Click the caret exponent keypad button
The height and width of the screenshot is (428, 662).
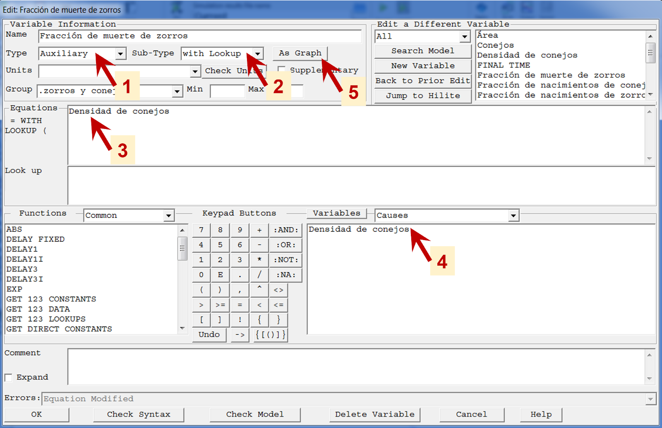point(259,290)
